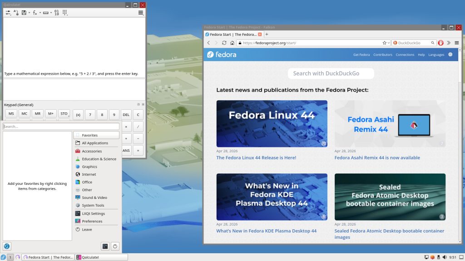Click the MS memory store key
This screenshot has width=465, height=261.
tap(11, 113)
